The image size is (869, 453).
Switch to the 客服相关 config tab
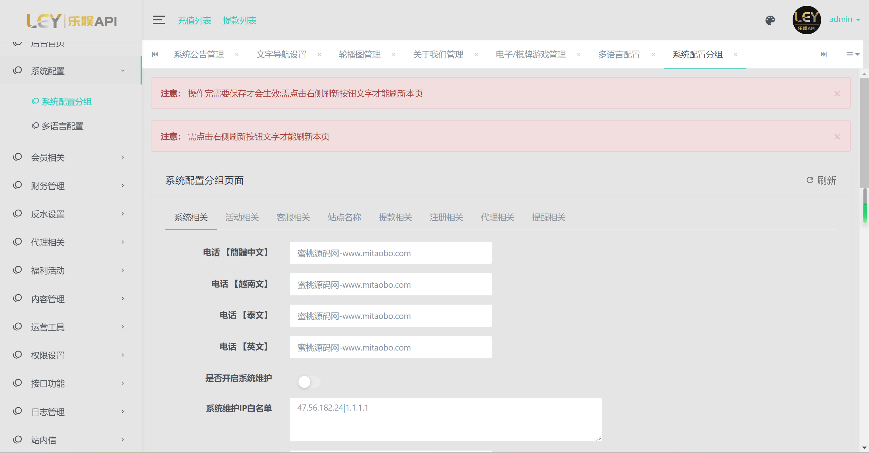tap(293, 217)
